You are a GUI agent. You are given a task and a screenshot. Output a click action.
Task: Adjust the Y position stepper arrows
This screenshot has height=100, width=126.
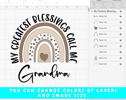point(57,3)
